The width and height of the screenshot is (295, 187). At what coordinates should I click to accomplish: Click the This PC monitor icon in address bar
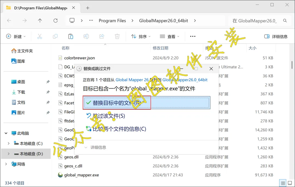(72, 20)
